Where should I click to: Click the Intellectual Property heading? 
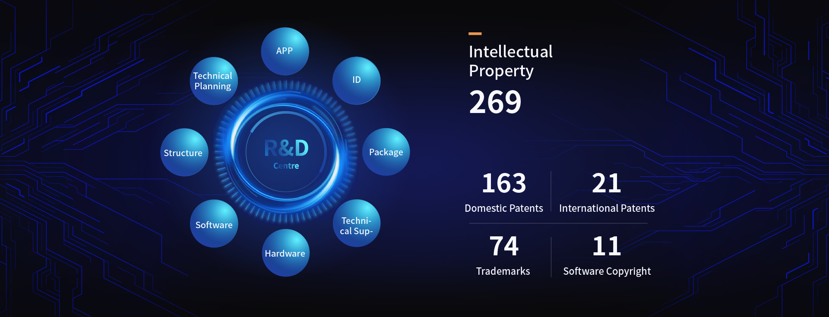pos(510,61)
